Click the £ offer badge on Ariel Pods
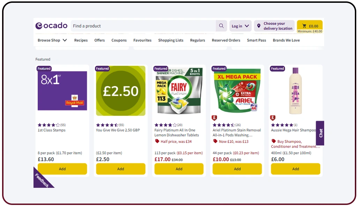The image size is (358, 206). click(214, 118)
